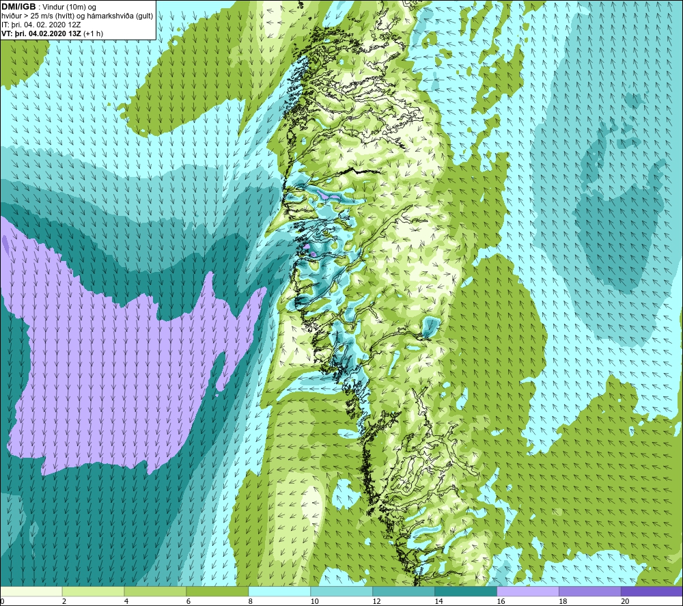Click the scale label "14"
Image resolution: width=683 pixels, height=606 pixels.
[438, 601]
